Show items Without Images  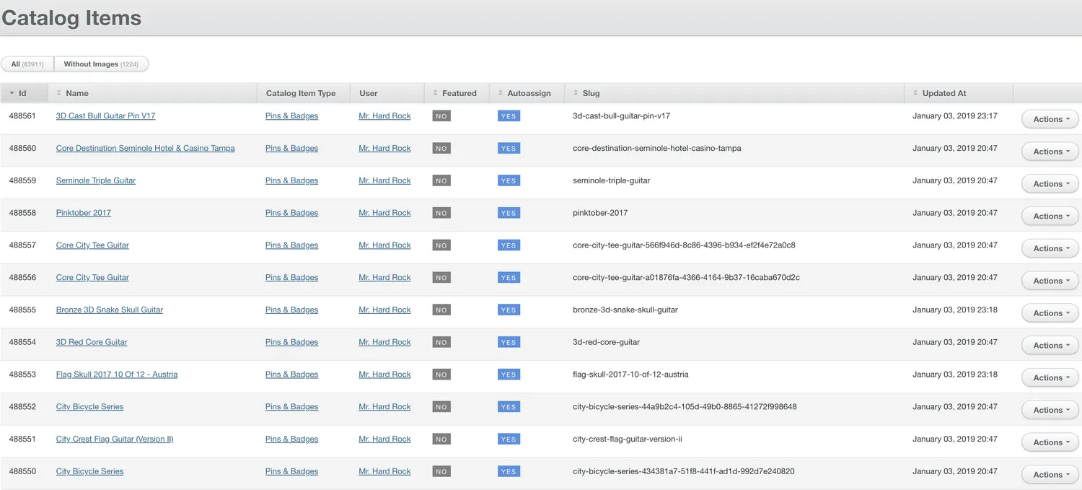click(x=101, y=64)
